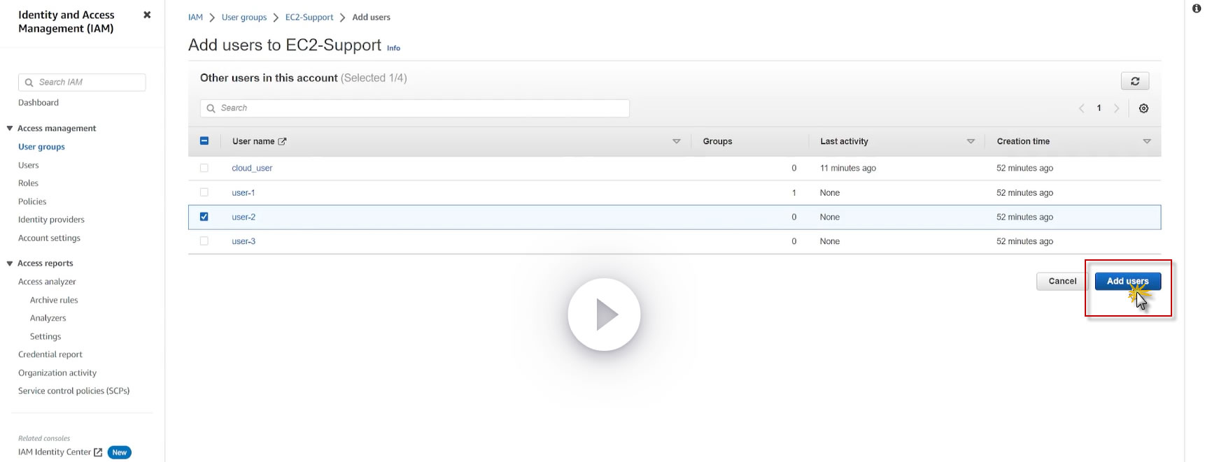Viewport: 1205px width, 462px height.
Task: Open Policies in sidebar
Action: (x=32, y=201)
